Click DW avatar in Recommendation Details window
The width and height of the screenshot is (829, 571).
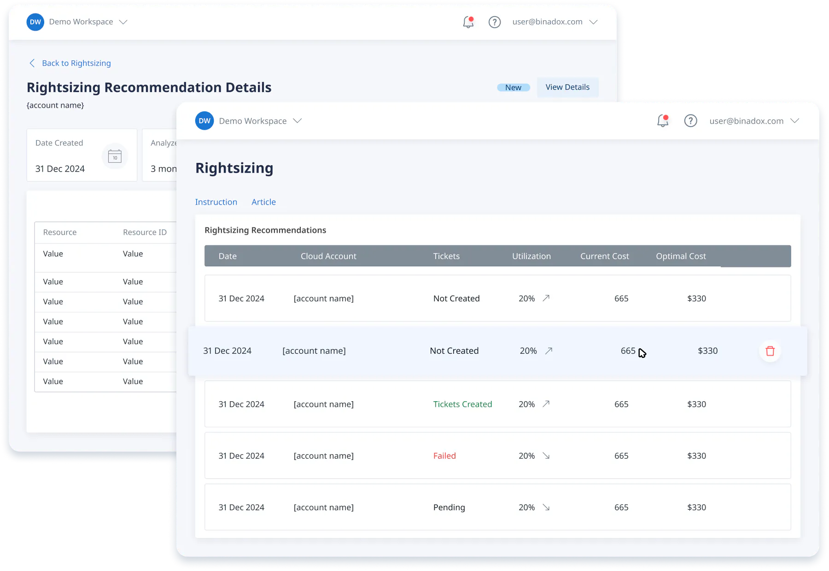pos(35,22)
